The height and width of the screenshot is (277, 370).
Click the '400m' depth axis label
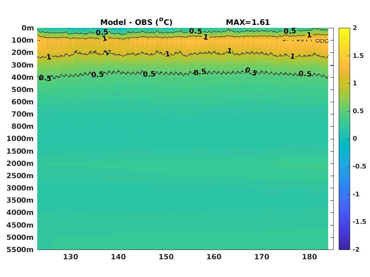click(x=23, y=77)
